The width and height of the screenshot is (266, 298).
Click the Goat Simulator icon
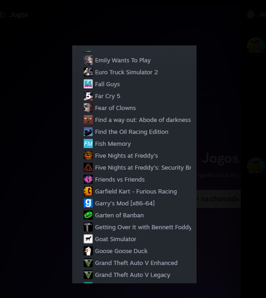[88, 239]
